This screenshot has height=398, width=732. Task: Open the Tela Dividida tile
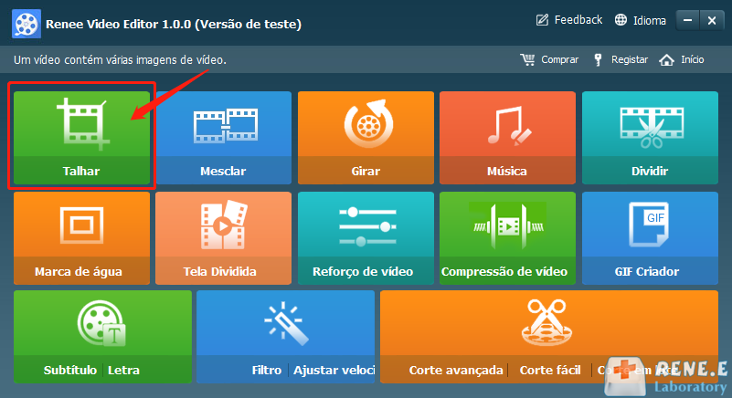(x=224, y=238)
